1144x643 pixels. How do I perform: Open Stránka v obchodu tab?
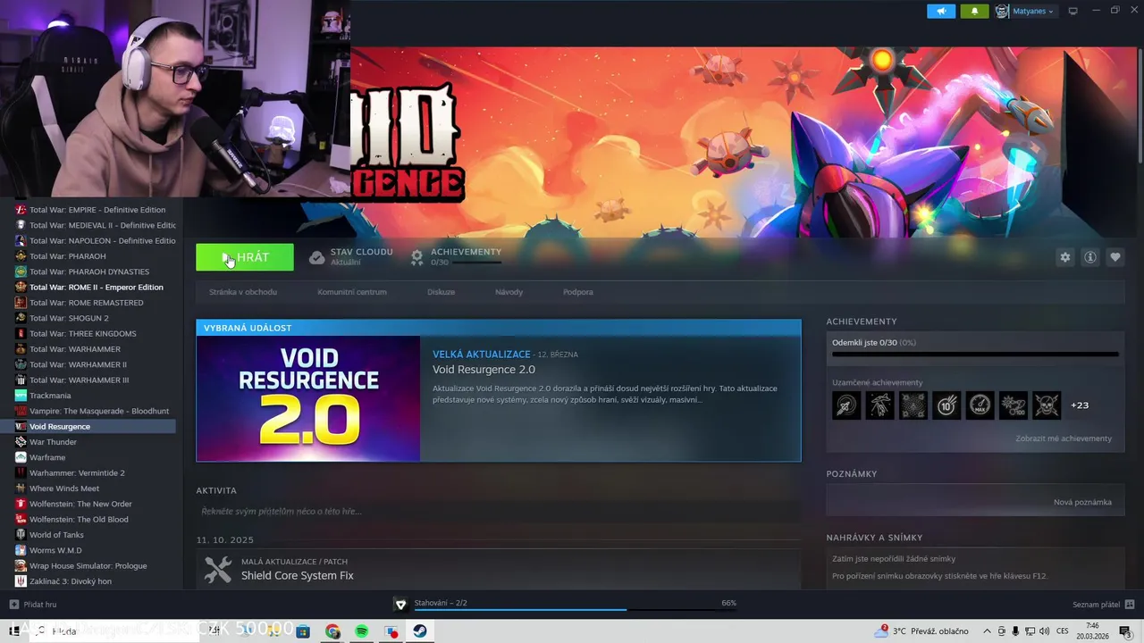click(x=243, y=292)
